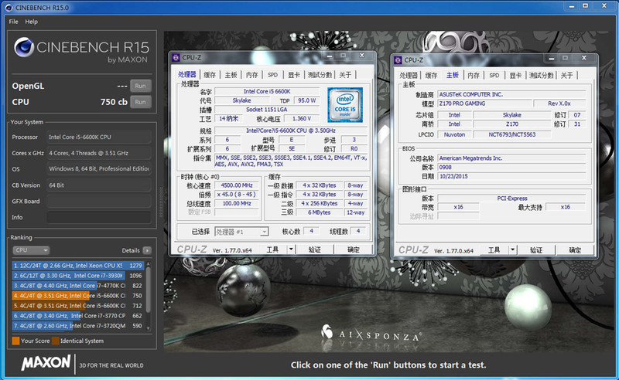Click the ranking list scroll down arrow

(x=149, y=328)
